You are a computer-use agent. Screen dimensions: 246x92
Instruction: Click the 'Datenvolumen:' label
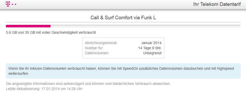tap(97, 53)
